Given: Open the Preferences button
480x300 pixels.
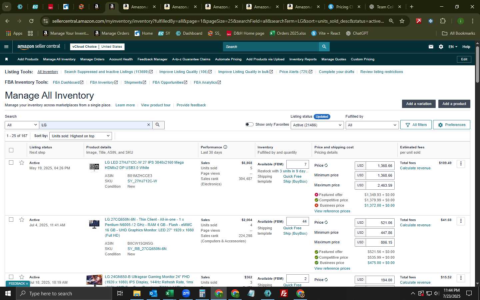Looking at the screenshot, I should tap(452, 125).
